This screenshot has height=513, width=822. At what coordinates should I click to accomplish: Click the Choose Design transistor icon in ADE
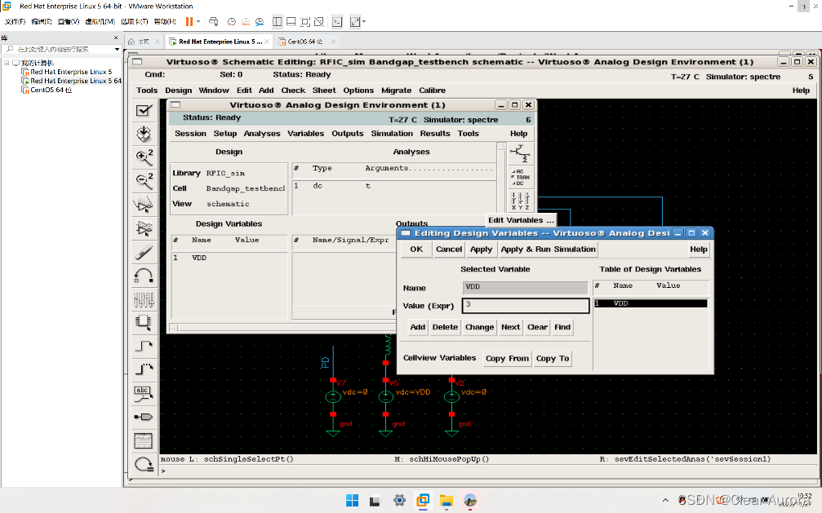point(521,154)
